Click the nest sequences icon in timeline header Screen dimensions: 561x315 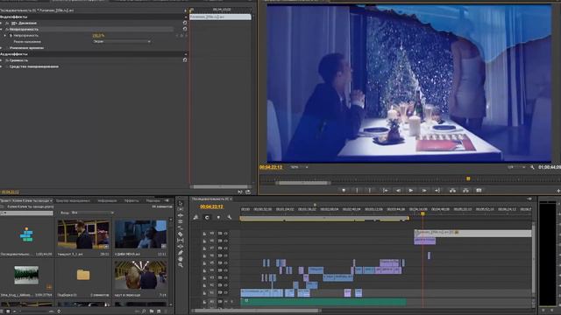[195, 217]
